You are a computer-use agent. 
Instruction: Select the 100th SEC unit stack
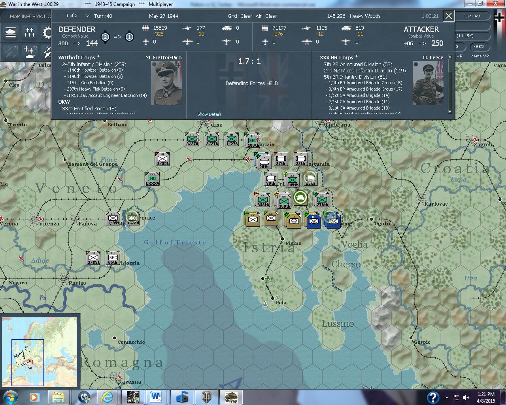click(252, 140)
